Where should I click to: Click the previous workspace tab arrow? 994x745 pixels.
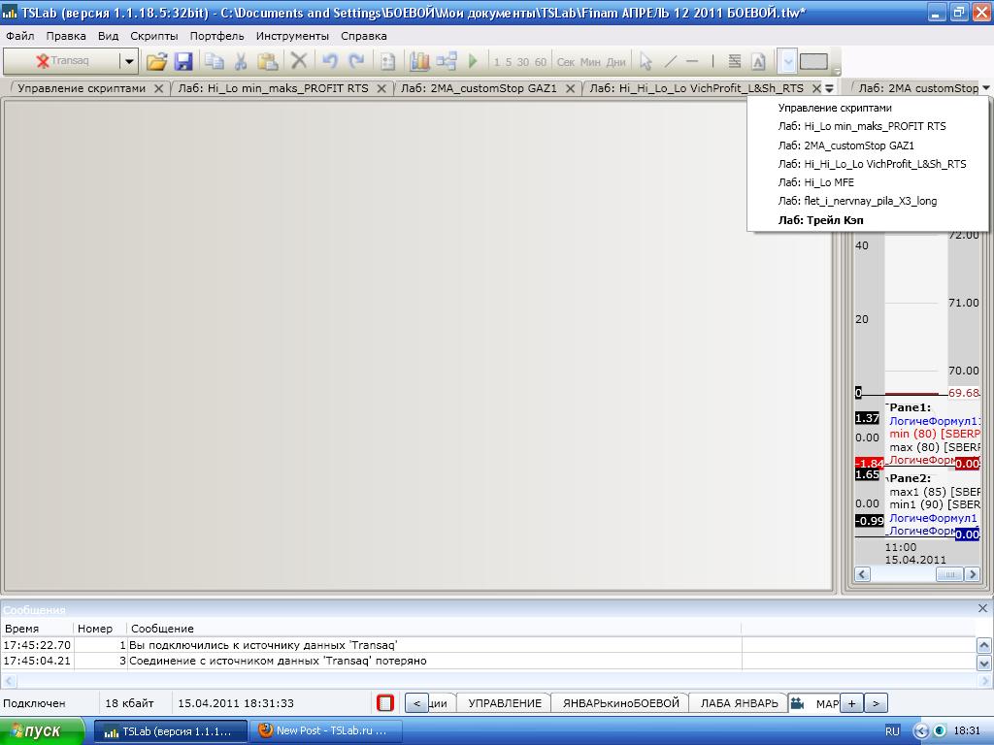416,703
